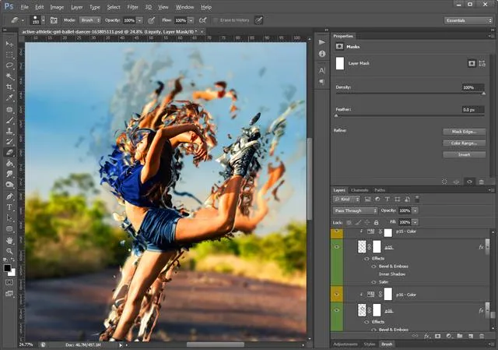Load selection from mask in Properties
The height and width of the screenshot is (350, 498).
(444, 182)
